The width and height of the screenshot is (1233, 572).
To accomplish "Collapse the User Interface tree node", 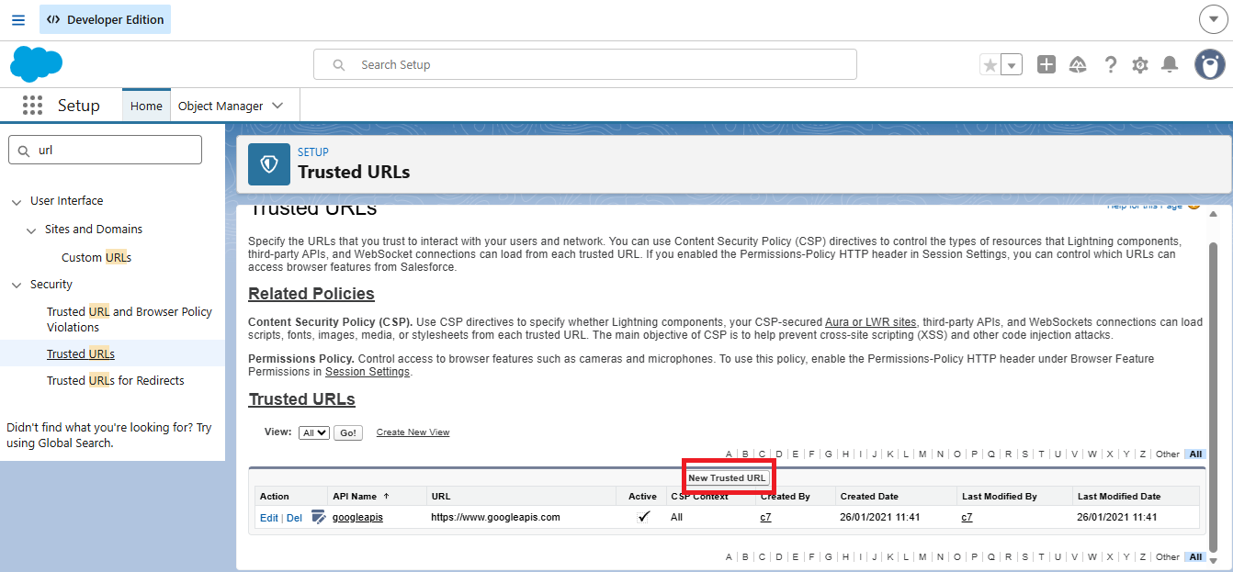I will click(17, 201).
